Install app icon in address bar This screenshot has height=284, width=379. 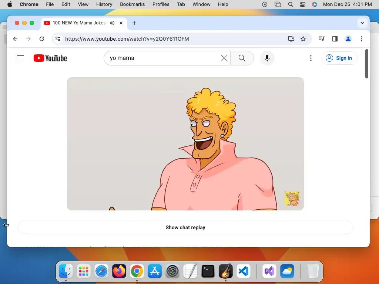[291, 38]
